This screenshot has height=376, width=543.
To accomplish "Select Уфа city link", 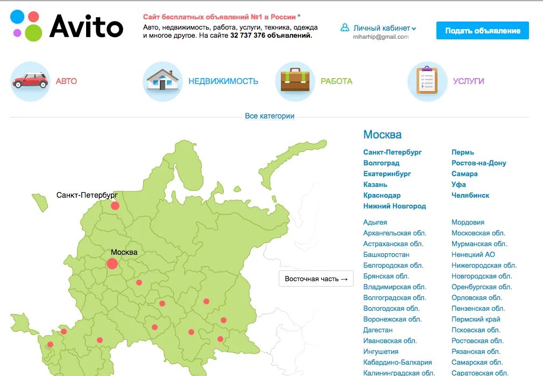I will (459, 184).
